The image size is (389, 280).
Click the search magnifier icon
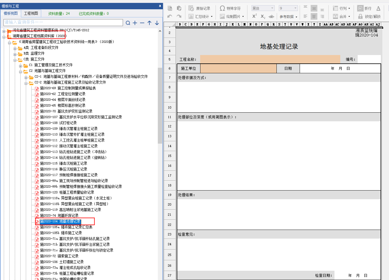pyautogui.click(x=128, y=23)
